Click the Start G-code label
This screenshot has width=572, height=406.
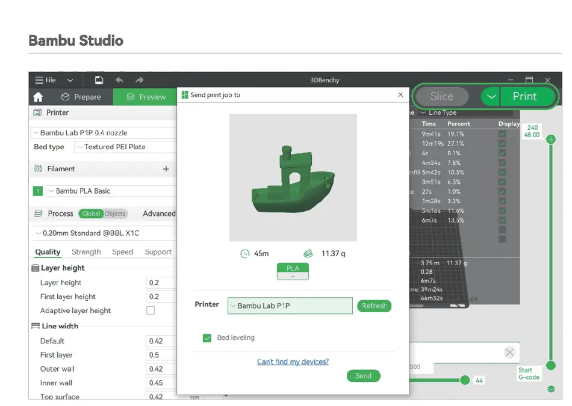pos(529,374)
